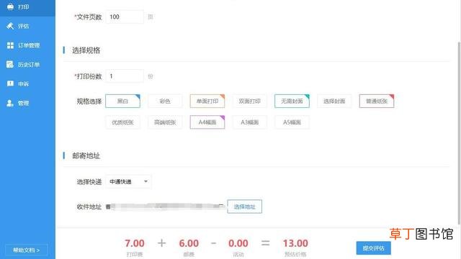
Task: Select the 黑白 print option
Action: (x=122, y=101)
